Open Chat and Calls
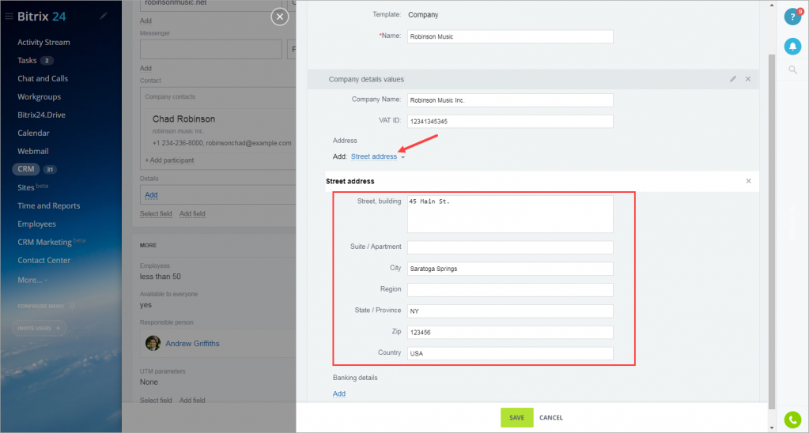This screenshot has height=433, width=809. pyautogui.click(x=43, y=78)
